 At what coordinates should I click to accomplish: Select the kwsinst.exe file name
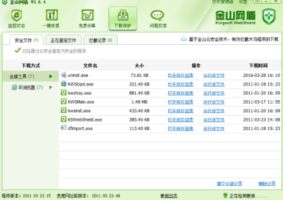[79, 111]
